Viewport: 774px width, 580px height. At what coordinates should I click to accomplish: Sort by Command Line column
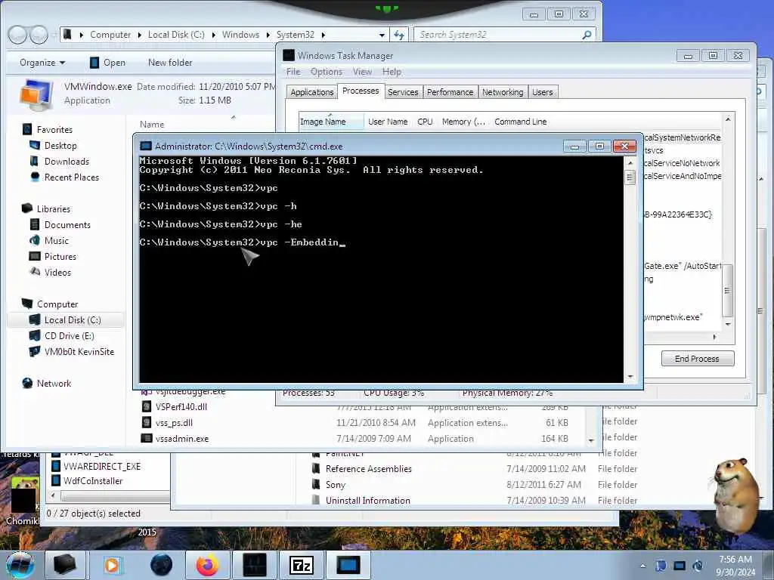pyautogui.click(x=520, y=122)
